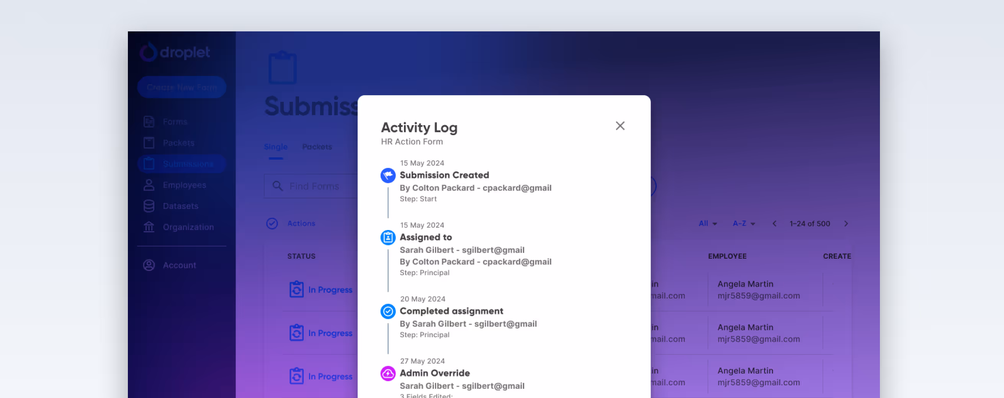Open the Actions menu
This screenshot has height=398, width=1004.
[301, 223]
